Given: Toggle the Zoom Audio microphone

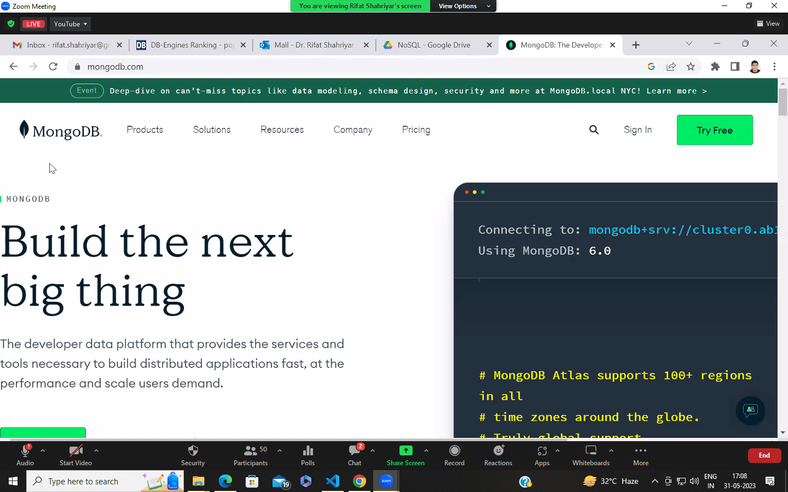Looking at the screenshot, I should (x=25, y=455).
